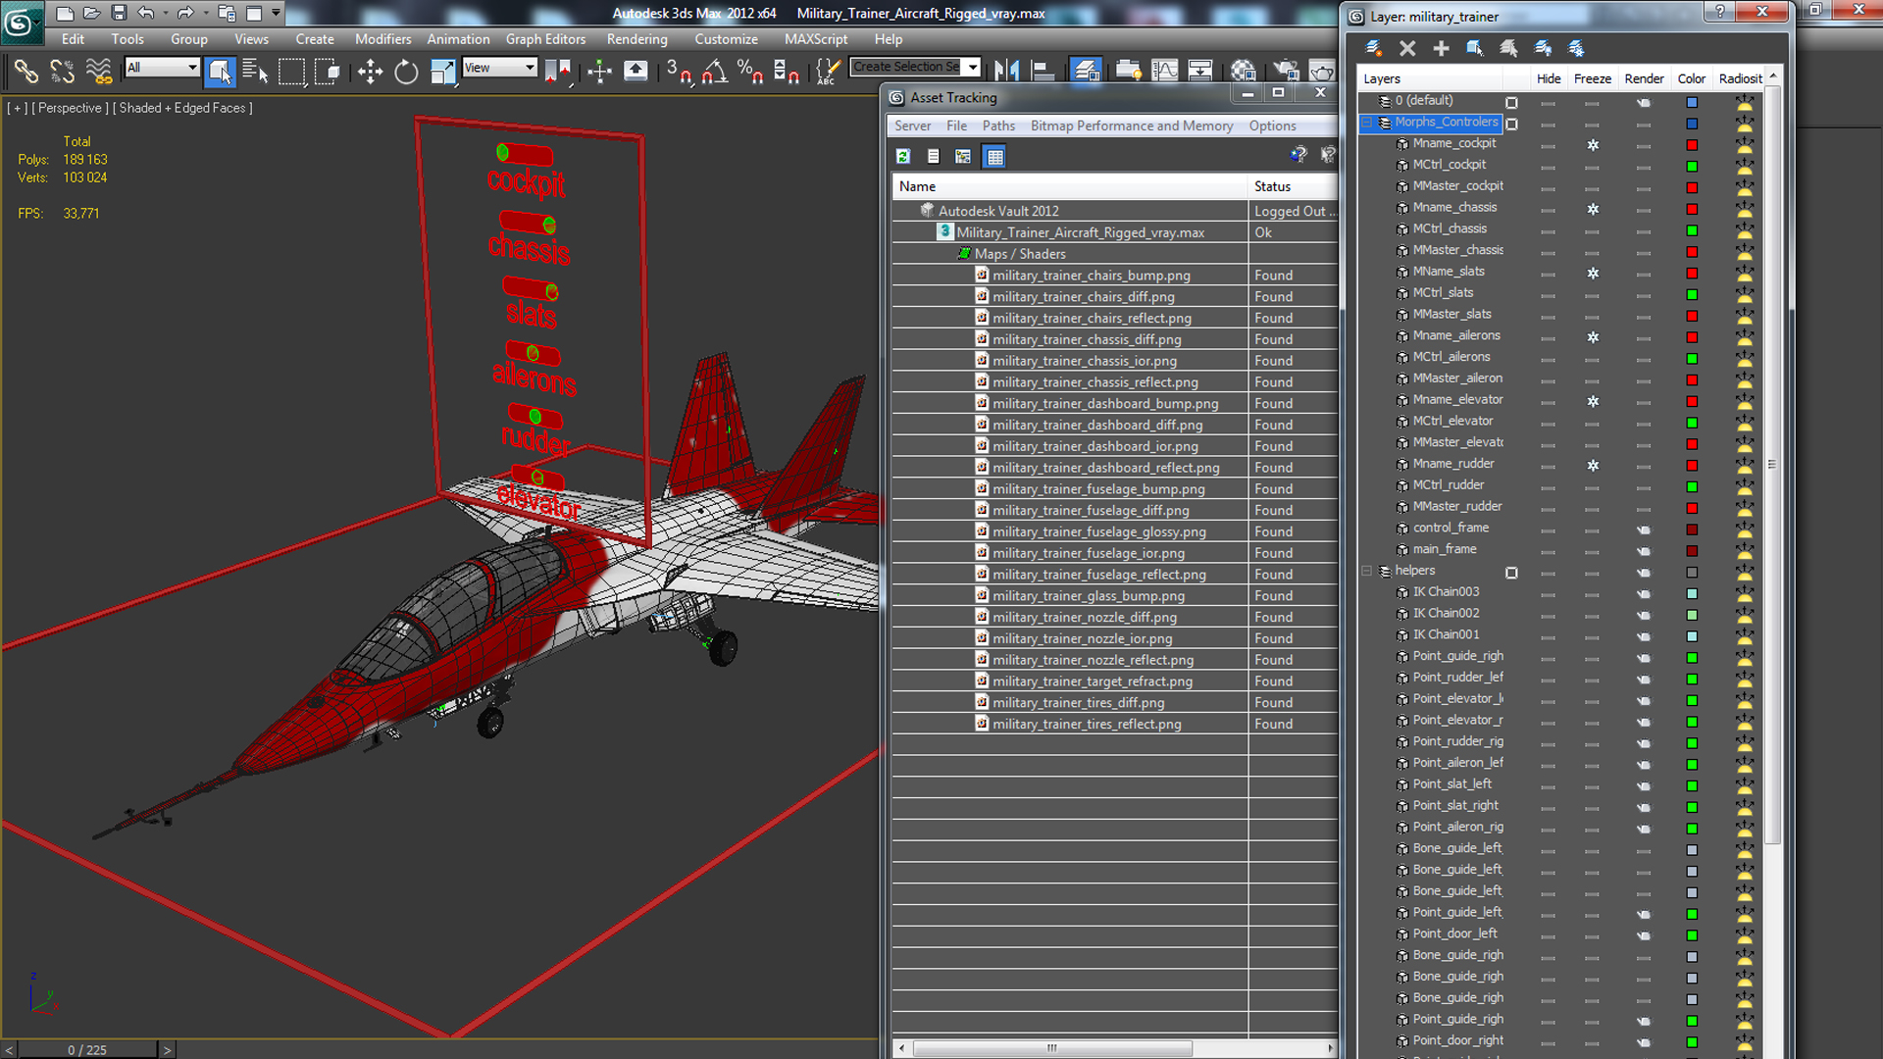The image size is (1883, 1059).
Task: Choose Rectangular Selection Region tool
Action: pyautogui.click(x=291, y=71)
